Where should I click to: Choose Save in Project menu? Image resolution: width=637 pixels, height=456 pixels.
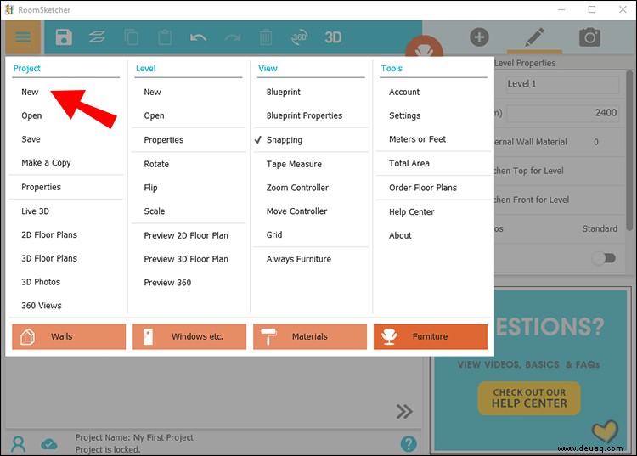point(31,139)
